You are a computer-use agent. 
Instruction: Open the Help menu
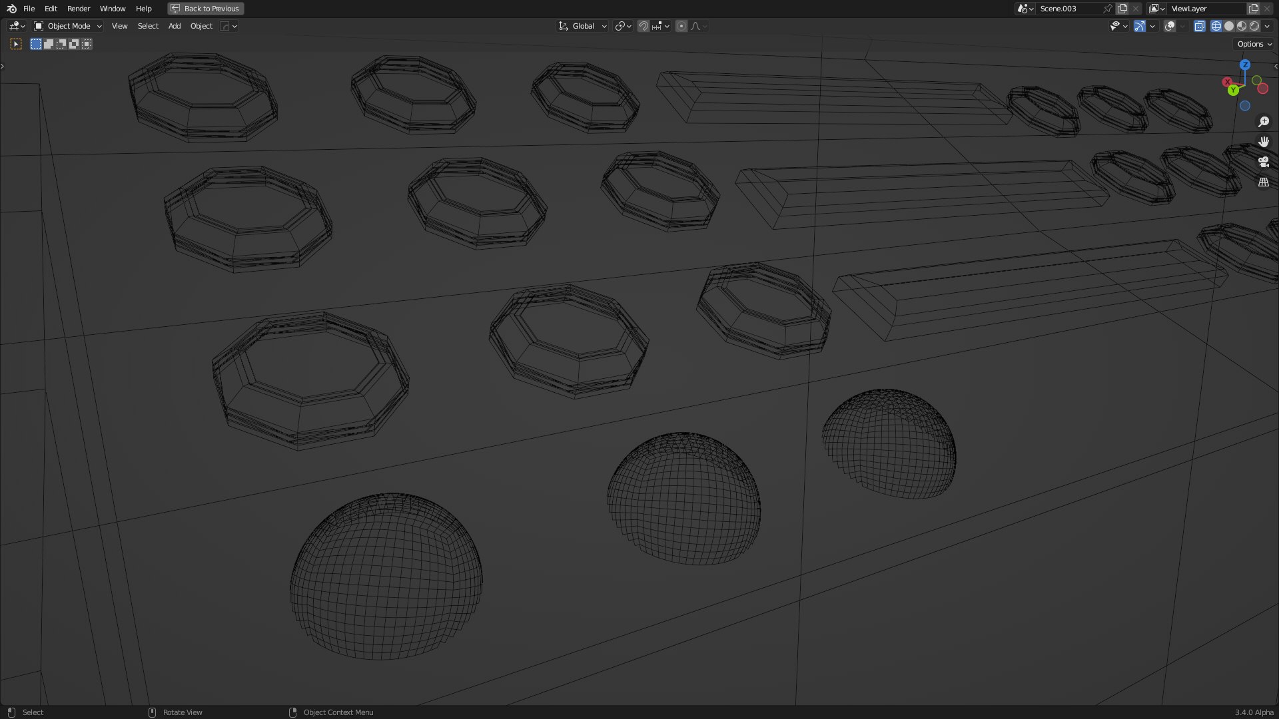144,9
